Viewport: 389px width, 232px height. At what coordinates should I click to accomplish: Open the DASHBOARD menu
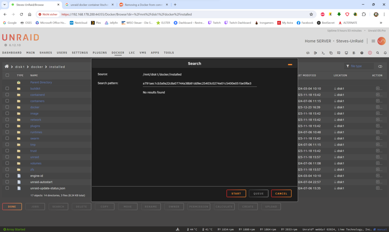(x=12, y=53)
